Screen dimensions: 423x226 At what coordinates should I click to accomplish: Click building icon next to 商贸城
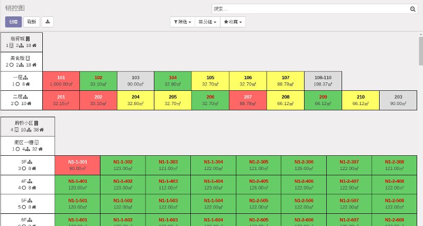click(28, 39)
